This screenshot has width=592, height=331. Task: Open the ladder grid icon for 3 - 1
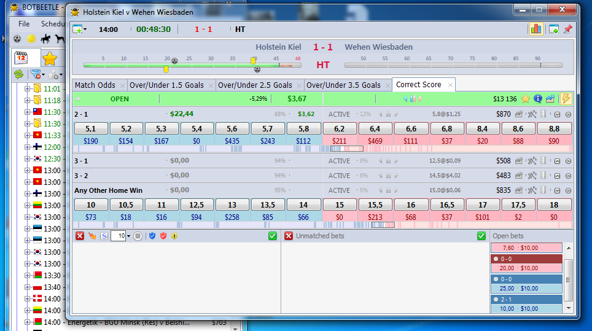[543, 160]
